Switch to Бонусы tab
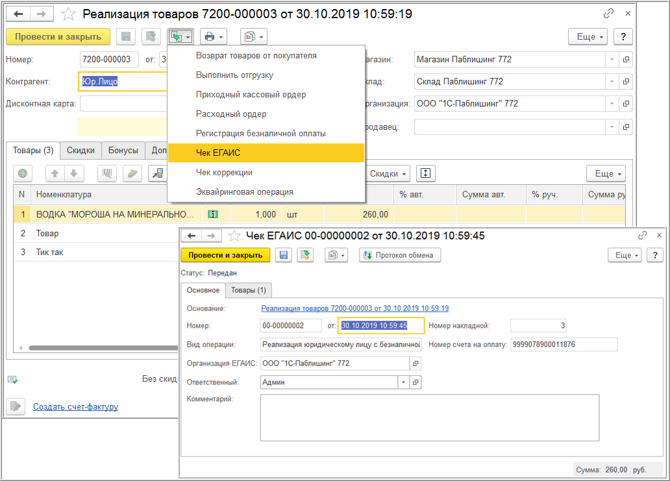Screen dimensions: 670x481 click(123, 151)
